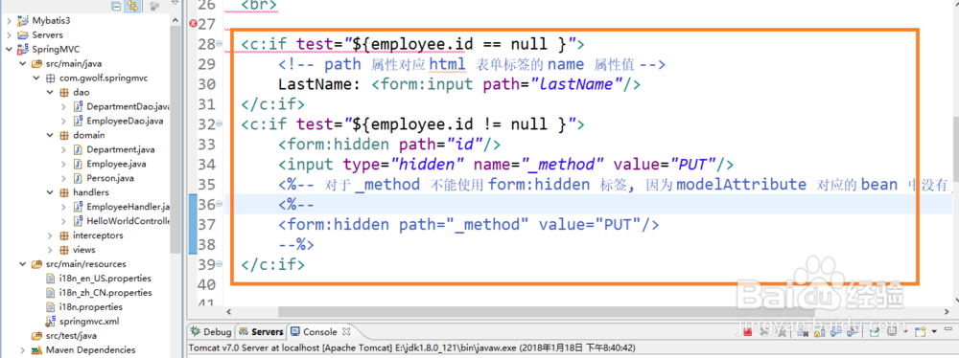This screenshot has height=358, width=959.
Task: Switch to the Debug tab
Action: [x=210, y=332]
